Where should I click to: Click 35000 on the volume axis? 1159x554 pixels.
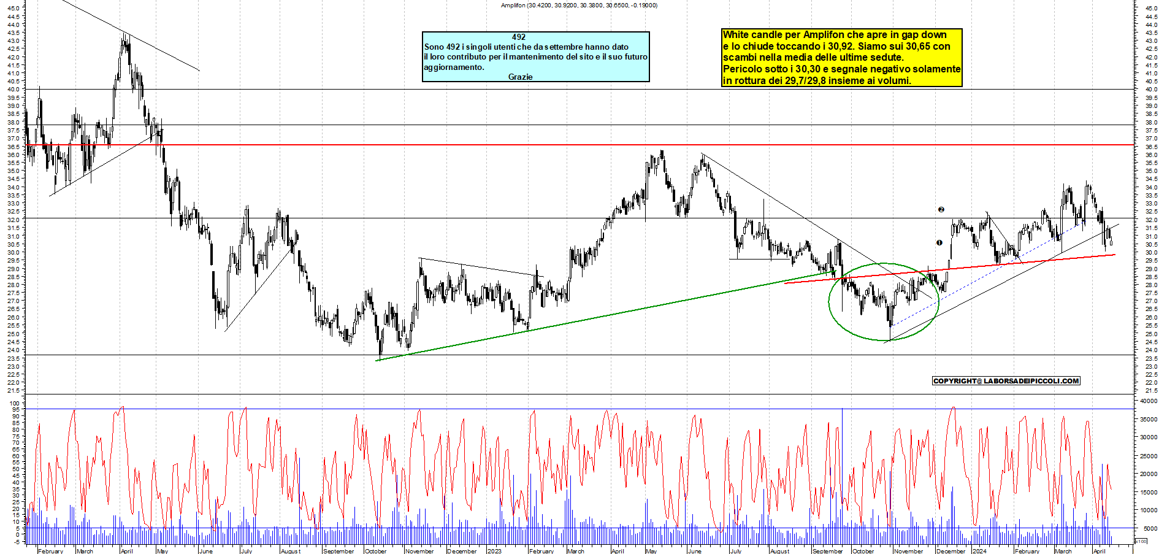pyautogui.click(x=1149, y=420)
